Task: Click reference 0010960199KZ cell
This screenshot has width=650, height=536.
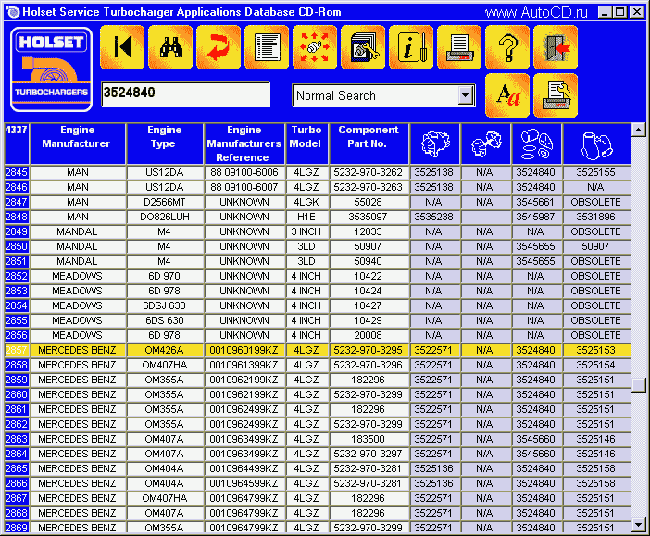Action: click(x=244, y=350)
